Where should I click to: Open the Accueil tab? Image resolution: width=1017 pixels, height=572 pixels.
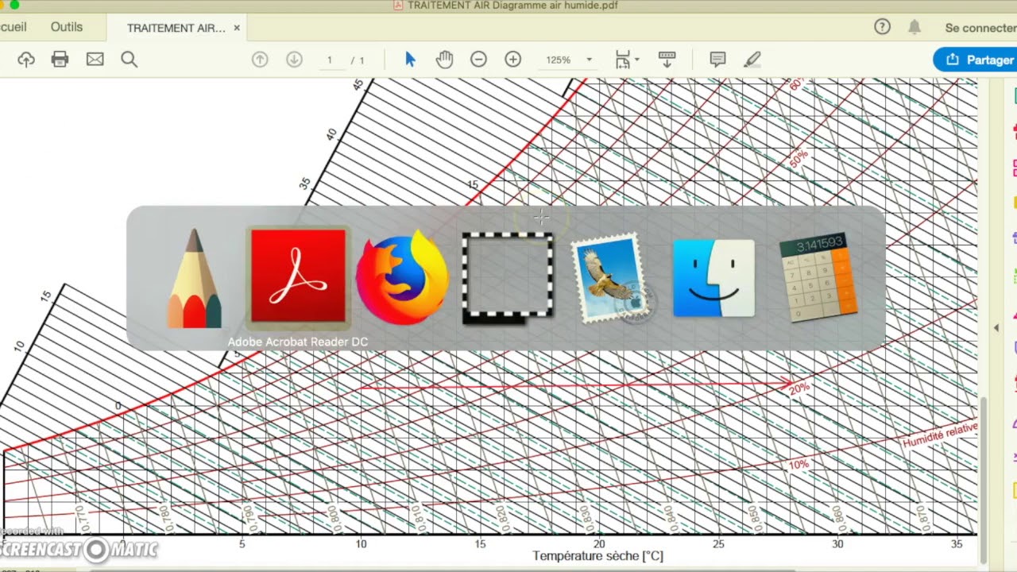click(14, 27)
